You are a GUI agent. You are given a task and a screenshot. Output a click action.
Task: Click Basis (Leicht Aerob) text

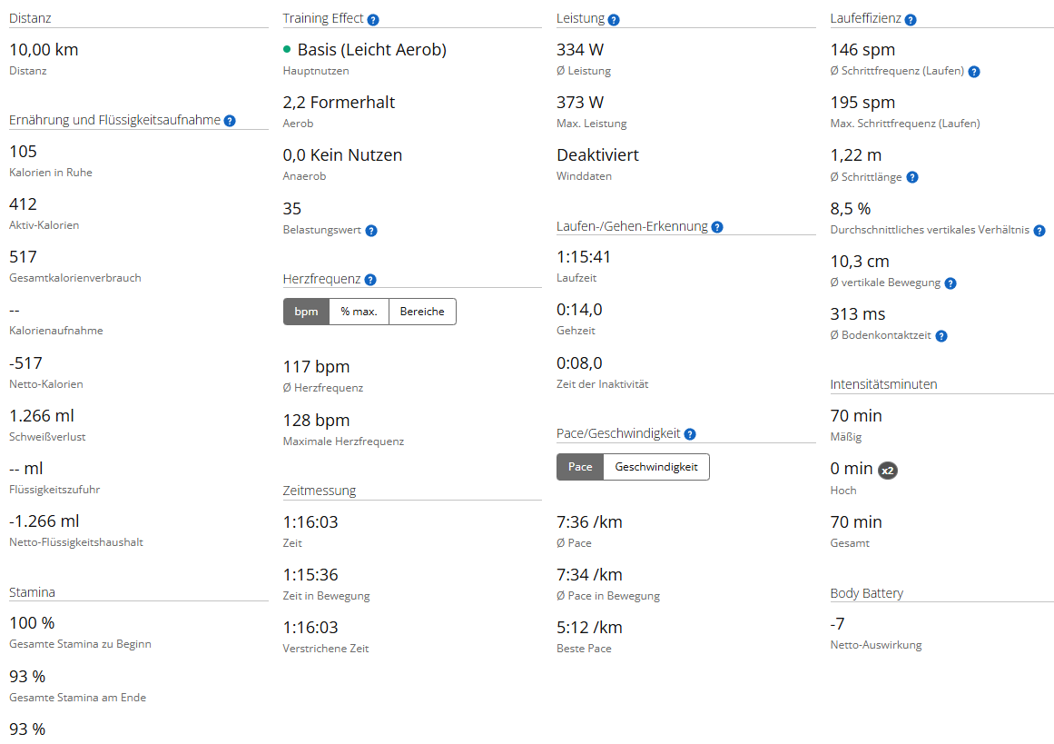tap(371, 50)
